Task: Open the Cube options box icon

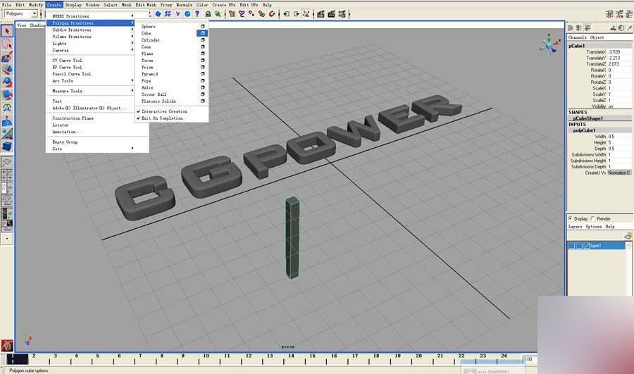Action: coord(203,33)
